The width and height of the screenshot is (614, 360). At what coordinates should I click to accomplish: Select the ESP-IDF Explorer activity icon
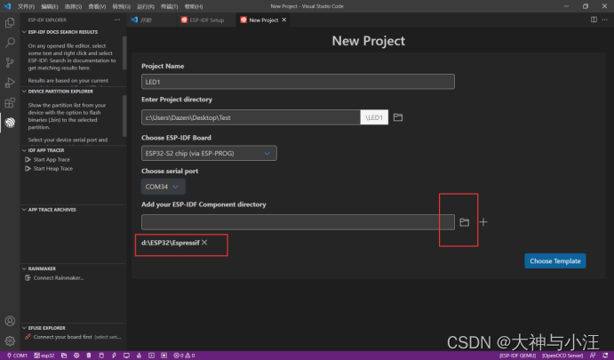pos(10,123)
